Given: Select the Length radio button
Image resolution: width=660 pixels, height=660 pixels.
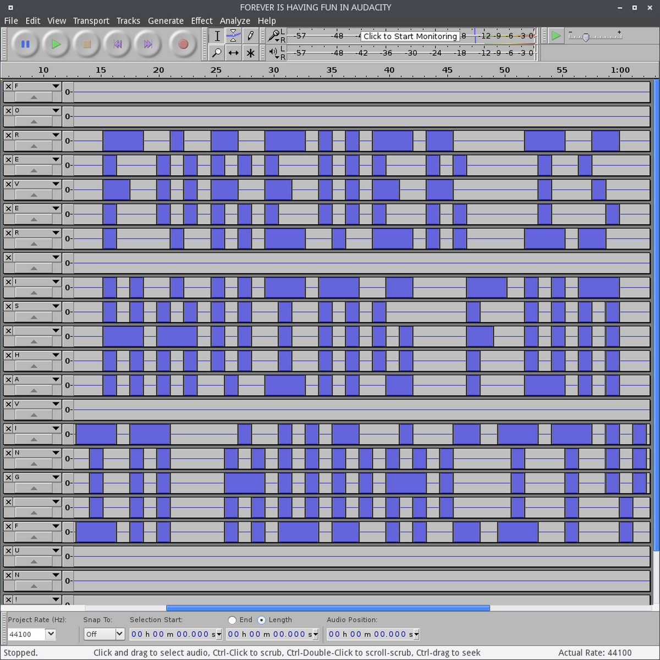Looking at the screenshot, I should click(x=261, y=620).
